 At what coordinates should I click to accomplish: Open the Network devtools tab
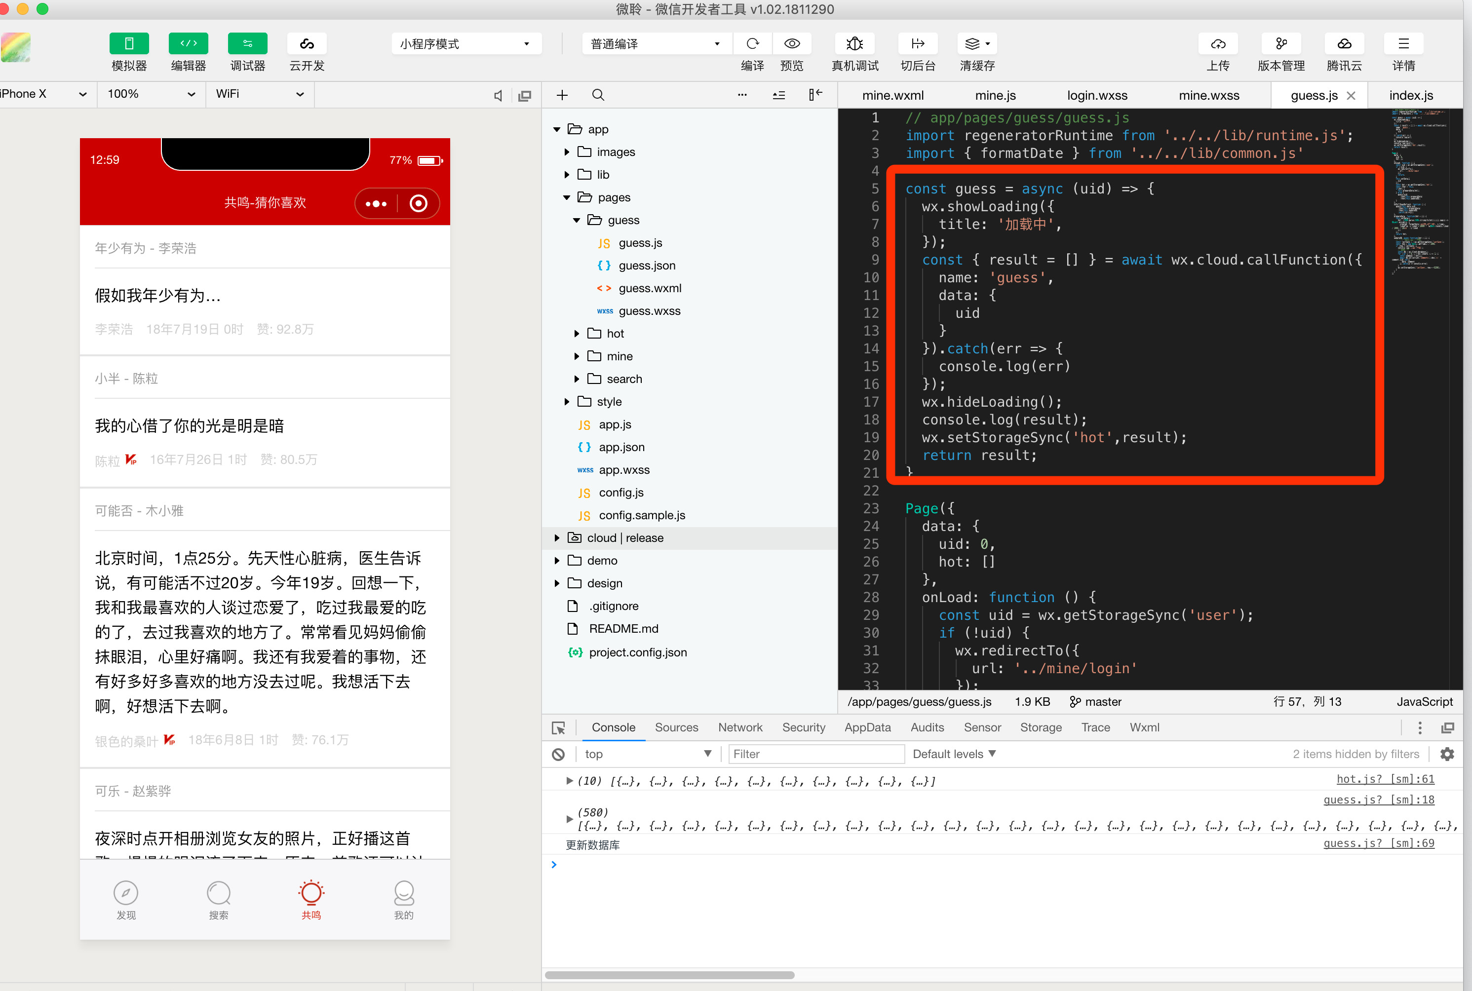point(740,727)
